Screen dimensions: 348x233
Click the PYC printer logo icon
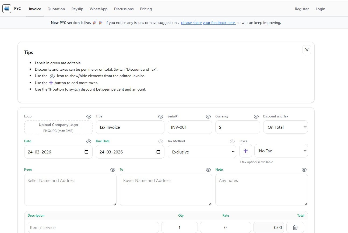click(7, 9)
